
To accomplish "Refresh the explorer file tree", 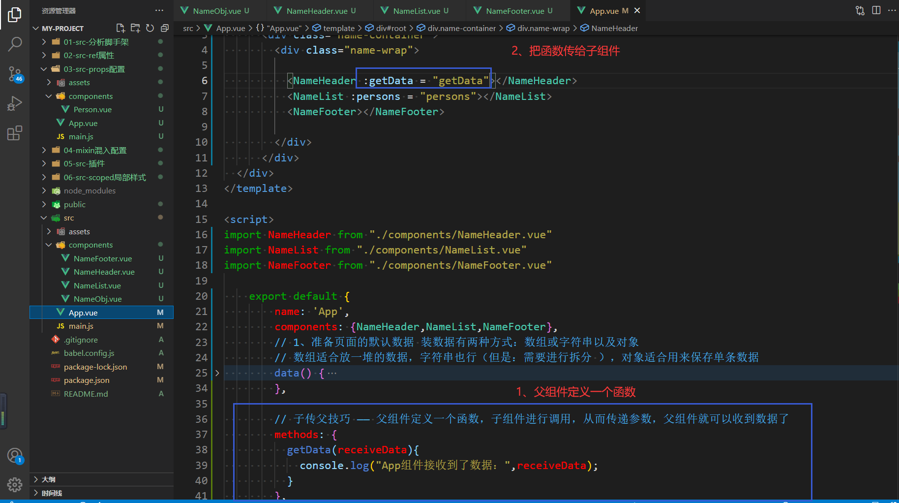I will tap(150, 28).
